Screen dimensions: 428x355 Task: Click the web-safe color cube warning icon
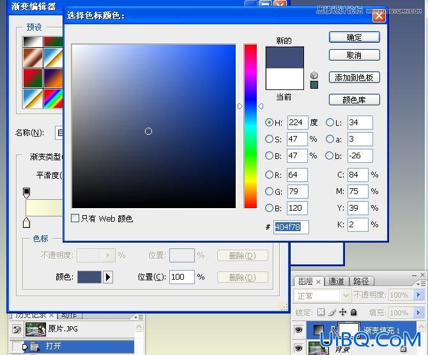[314, 75]
